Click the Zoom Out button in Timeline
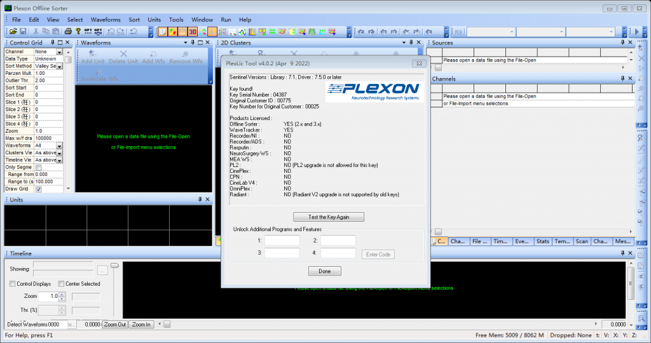The height and width of the screenshot is (343, 651). pos(114,325)
